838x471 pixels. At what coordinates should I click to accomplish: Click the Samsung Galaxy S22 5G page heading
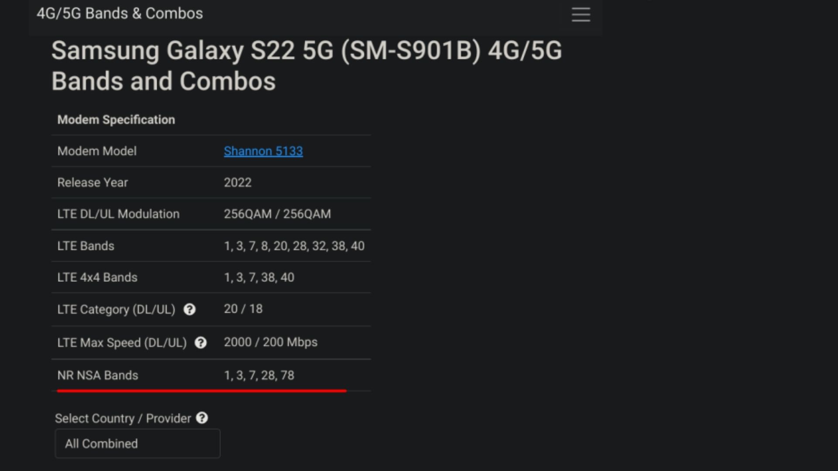(306, 65)
